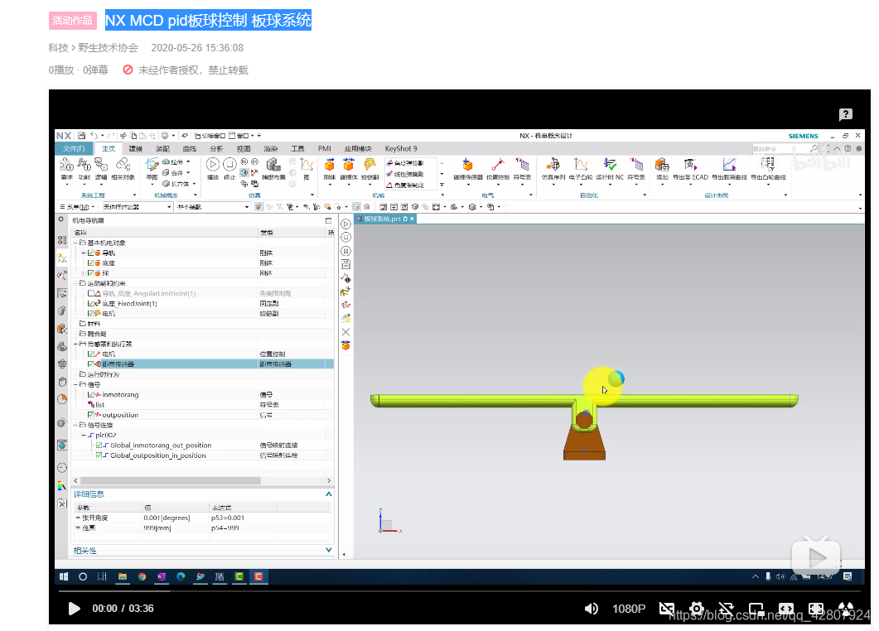The image size is (879, 631).
Task: Toggle the outposition signal checkbox
Action: pos(91,415)
